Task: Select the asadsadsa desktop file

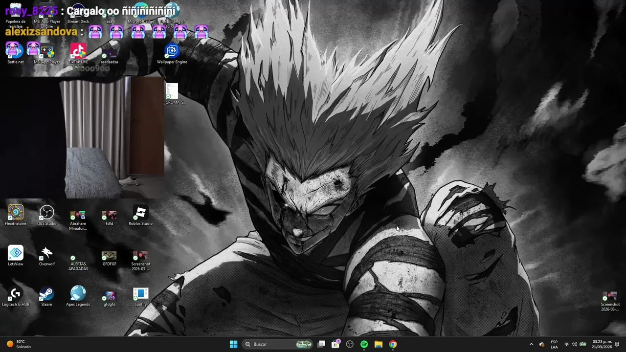Action: 110,55
